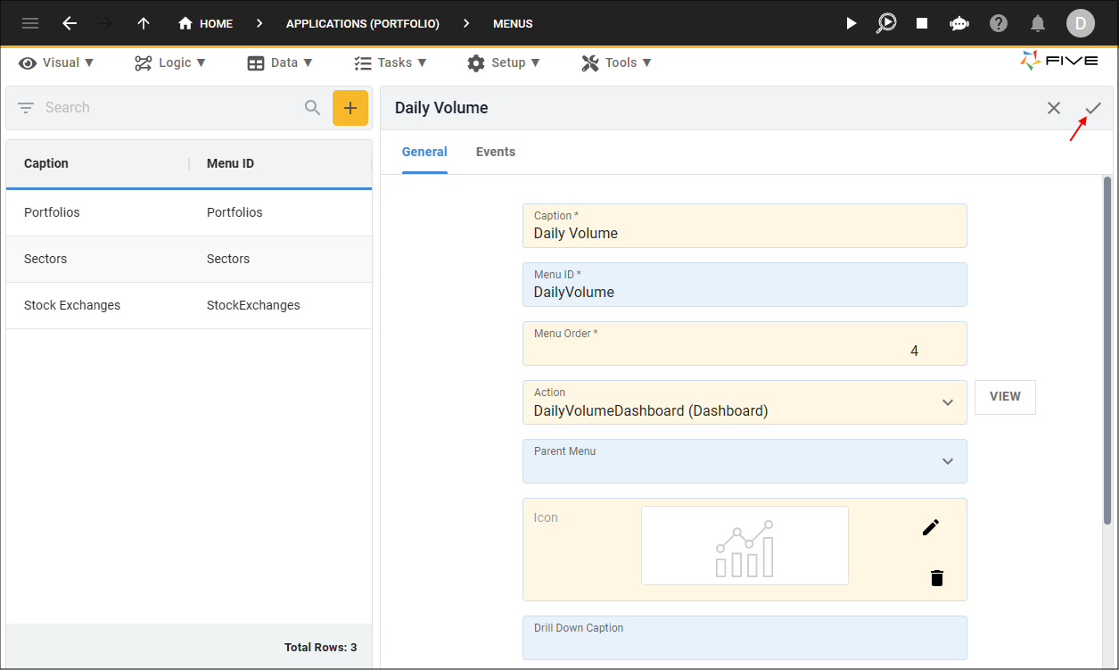The image size is (1119, 670).
Task: Click the forward arrow icon
Action: click(x=105, y=23)
